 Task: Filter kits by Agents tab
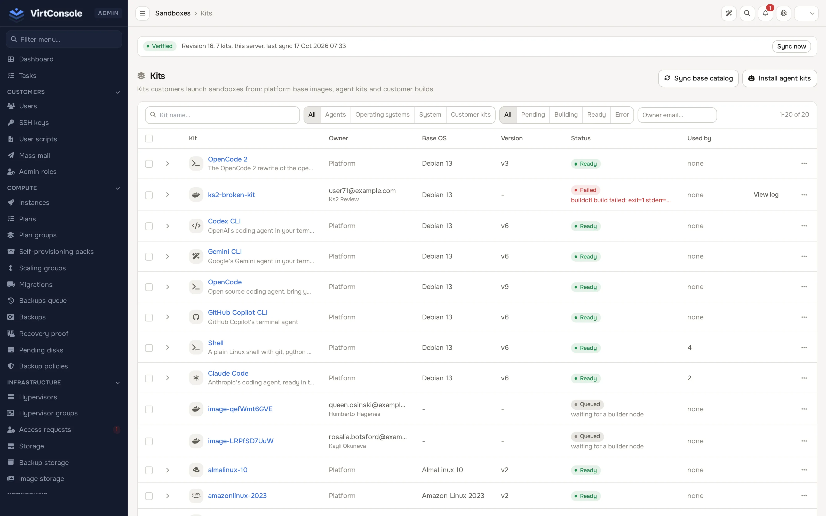[335, 115]
